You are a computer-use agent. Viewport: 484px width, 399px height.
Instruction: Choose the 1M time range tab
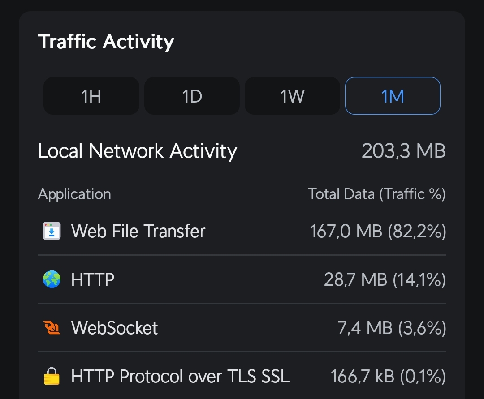393,96
